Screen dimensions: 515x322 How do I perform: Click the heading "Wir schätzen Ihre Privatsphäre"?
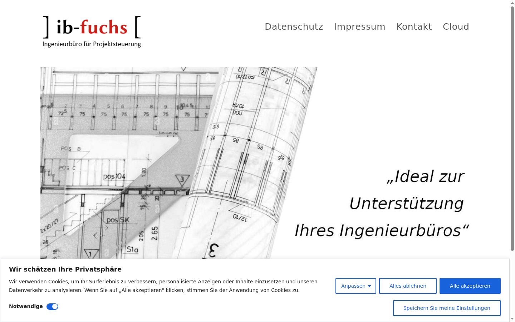coord(65,269)
